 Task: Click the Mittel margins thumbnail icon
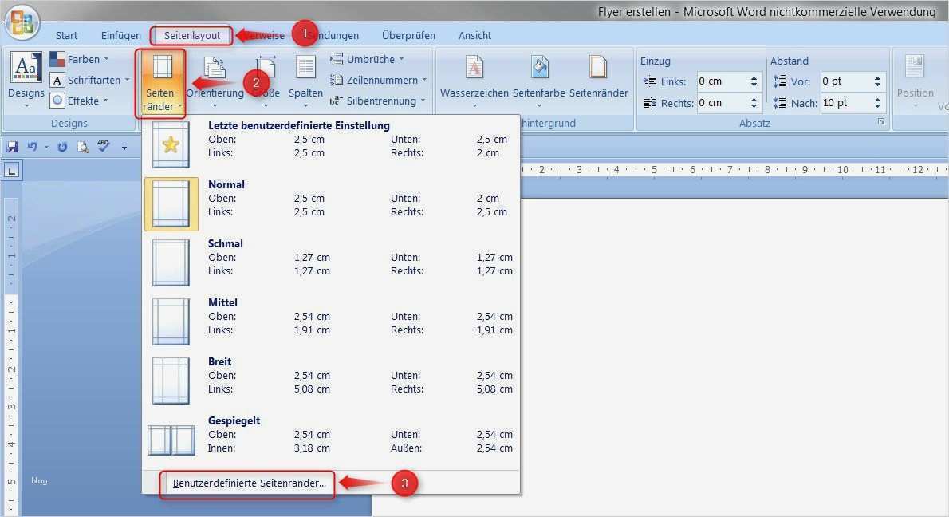tap(171, 322)
